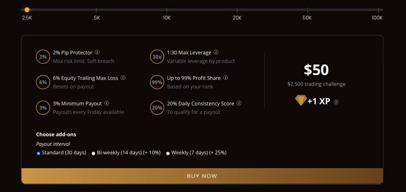
Task: Click the orange slider handle at 2.5K
Action: [x=27, y=10]
